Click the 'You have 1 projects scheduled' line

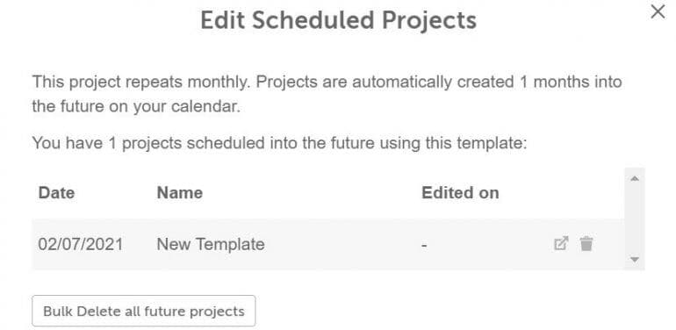279,143
